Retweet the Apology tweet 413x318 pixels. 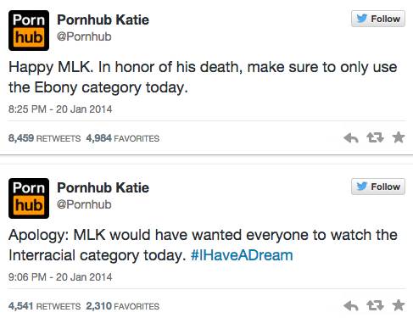pyautogui.click(x=375, y=305)
